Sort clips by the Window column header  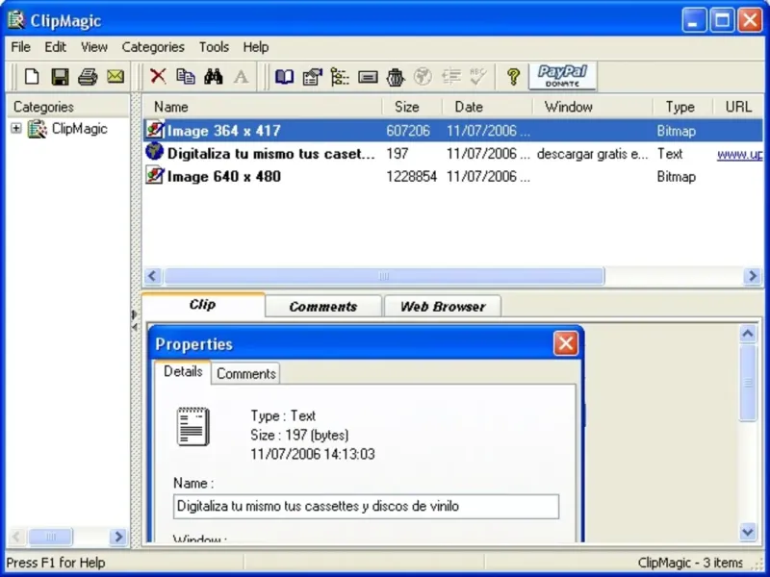point(593,107)
